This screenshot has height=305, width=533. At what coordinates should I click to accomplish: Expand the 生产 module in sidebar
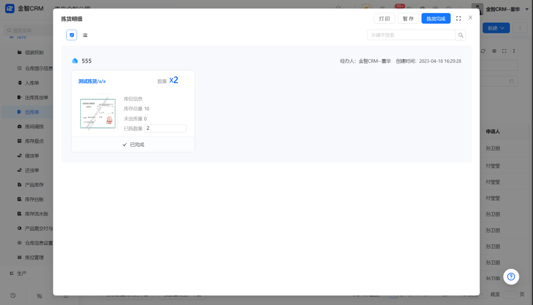click(22, 273)
